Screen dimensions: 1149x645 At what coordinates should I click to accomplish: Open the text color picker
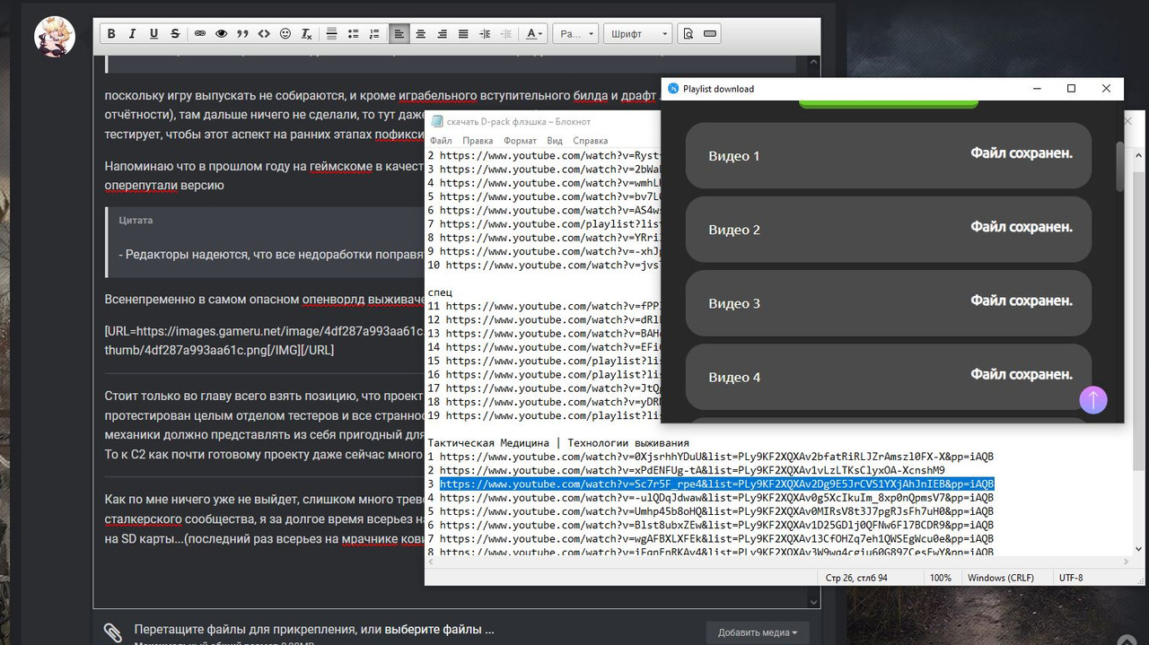(x=533, y=34)
